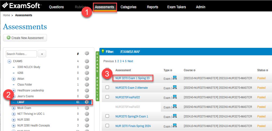Screen dimensions: 272x131
Task: Select the LMAF folder row
Action: (51, 102)
